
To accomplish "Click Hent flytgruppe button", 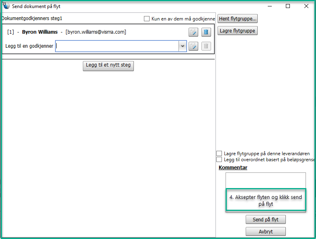I will click(238, 19).
